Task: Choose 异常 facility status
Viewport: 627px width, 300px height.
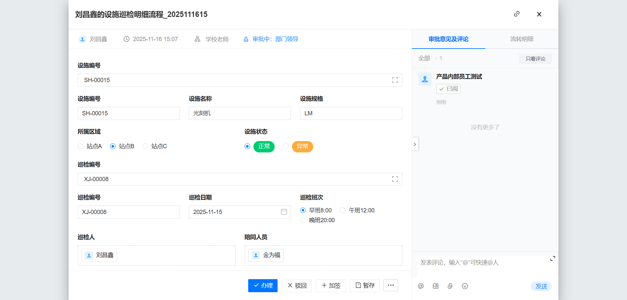Action: pos(286,147)
